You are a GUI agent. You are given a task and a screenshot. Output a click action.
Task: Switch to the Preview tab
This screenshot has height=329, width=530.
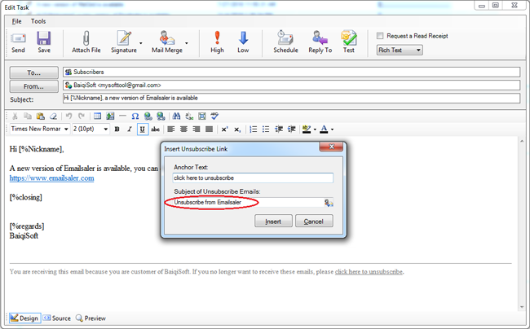(x=91, y=318)
